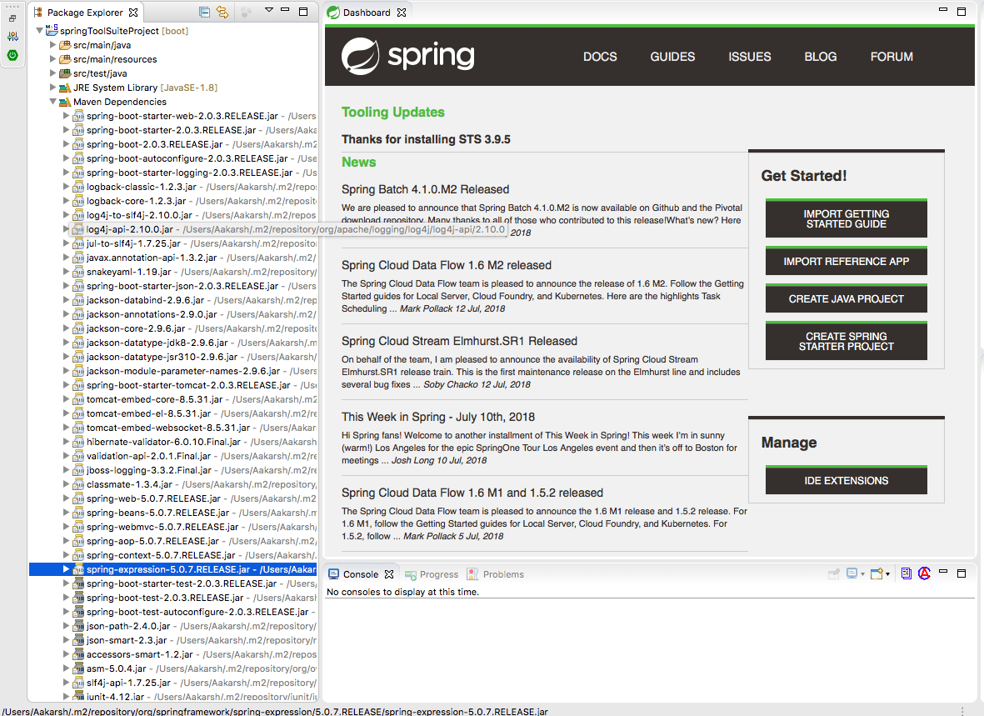
Task: Click the src/main/java package folder icon
Action: [x=65, y=45]
